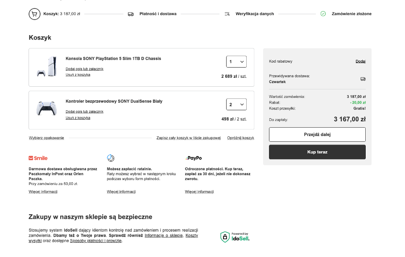Click the -20,00 zł discount value
The image size is (405, 257).
point(358,103)
